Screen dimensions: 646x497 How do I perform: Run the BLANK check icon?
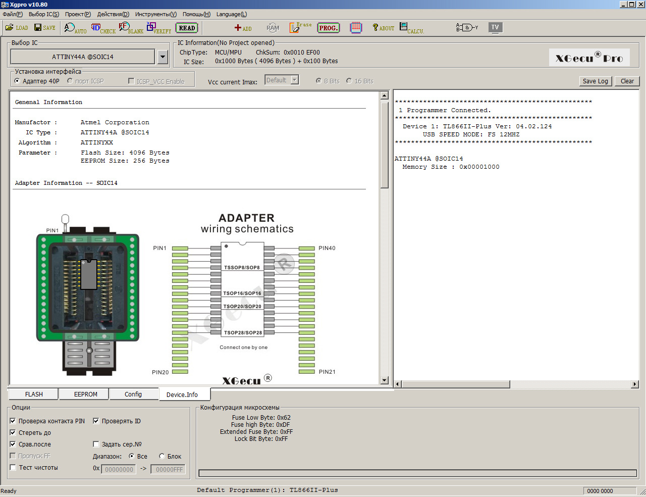[131, 28]
